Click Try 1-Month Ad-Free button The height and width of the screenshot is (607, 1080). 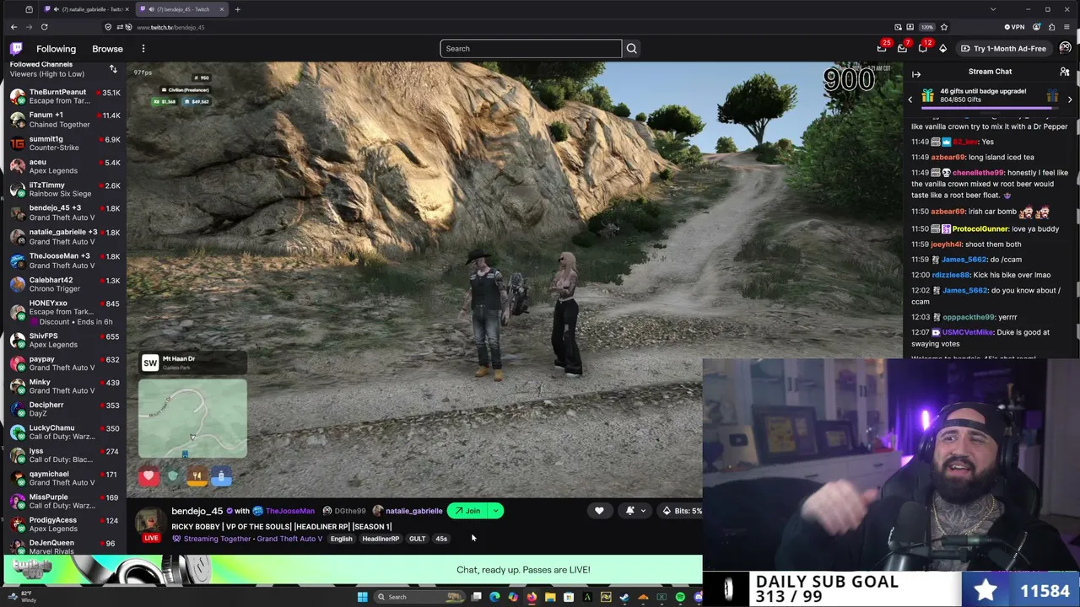click(1002, 49)
